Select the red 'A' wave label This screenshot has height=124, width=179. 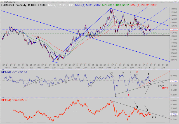coord(128,95)
